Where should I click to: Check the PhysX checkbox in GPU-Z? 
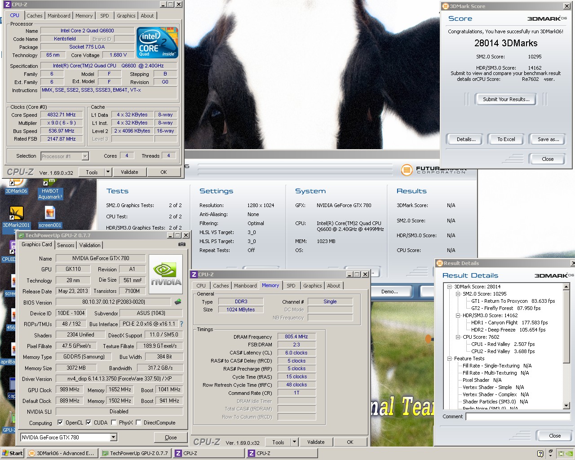click(114, 423)
